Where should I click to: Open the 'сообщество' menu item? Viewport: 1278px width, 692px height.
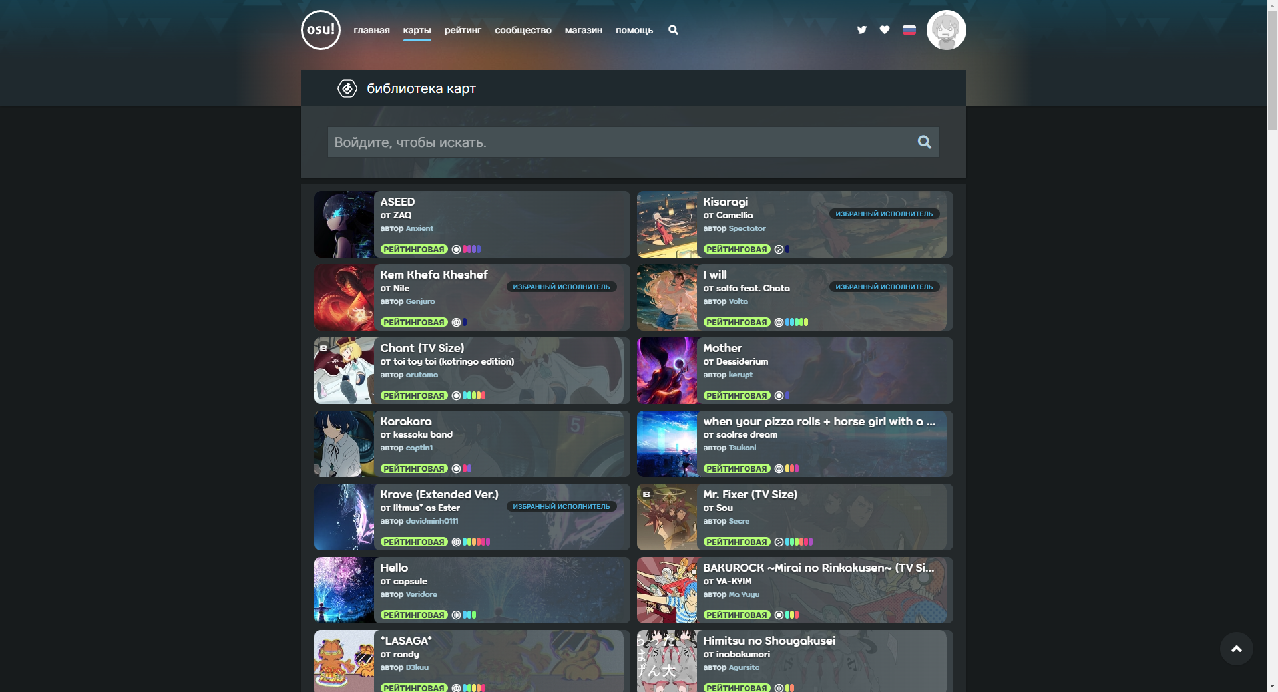pyautogui.click(x=523, y=30)
